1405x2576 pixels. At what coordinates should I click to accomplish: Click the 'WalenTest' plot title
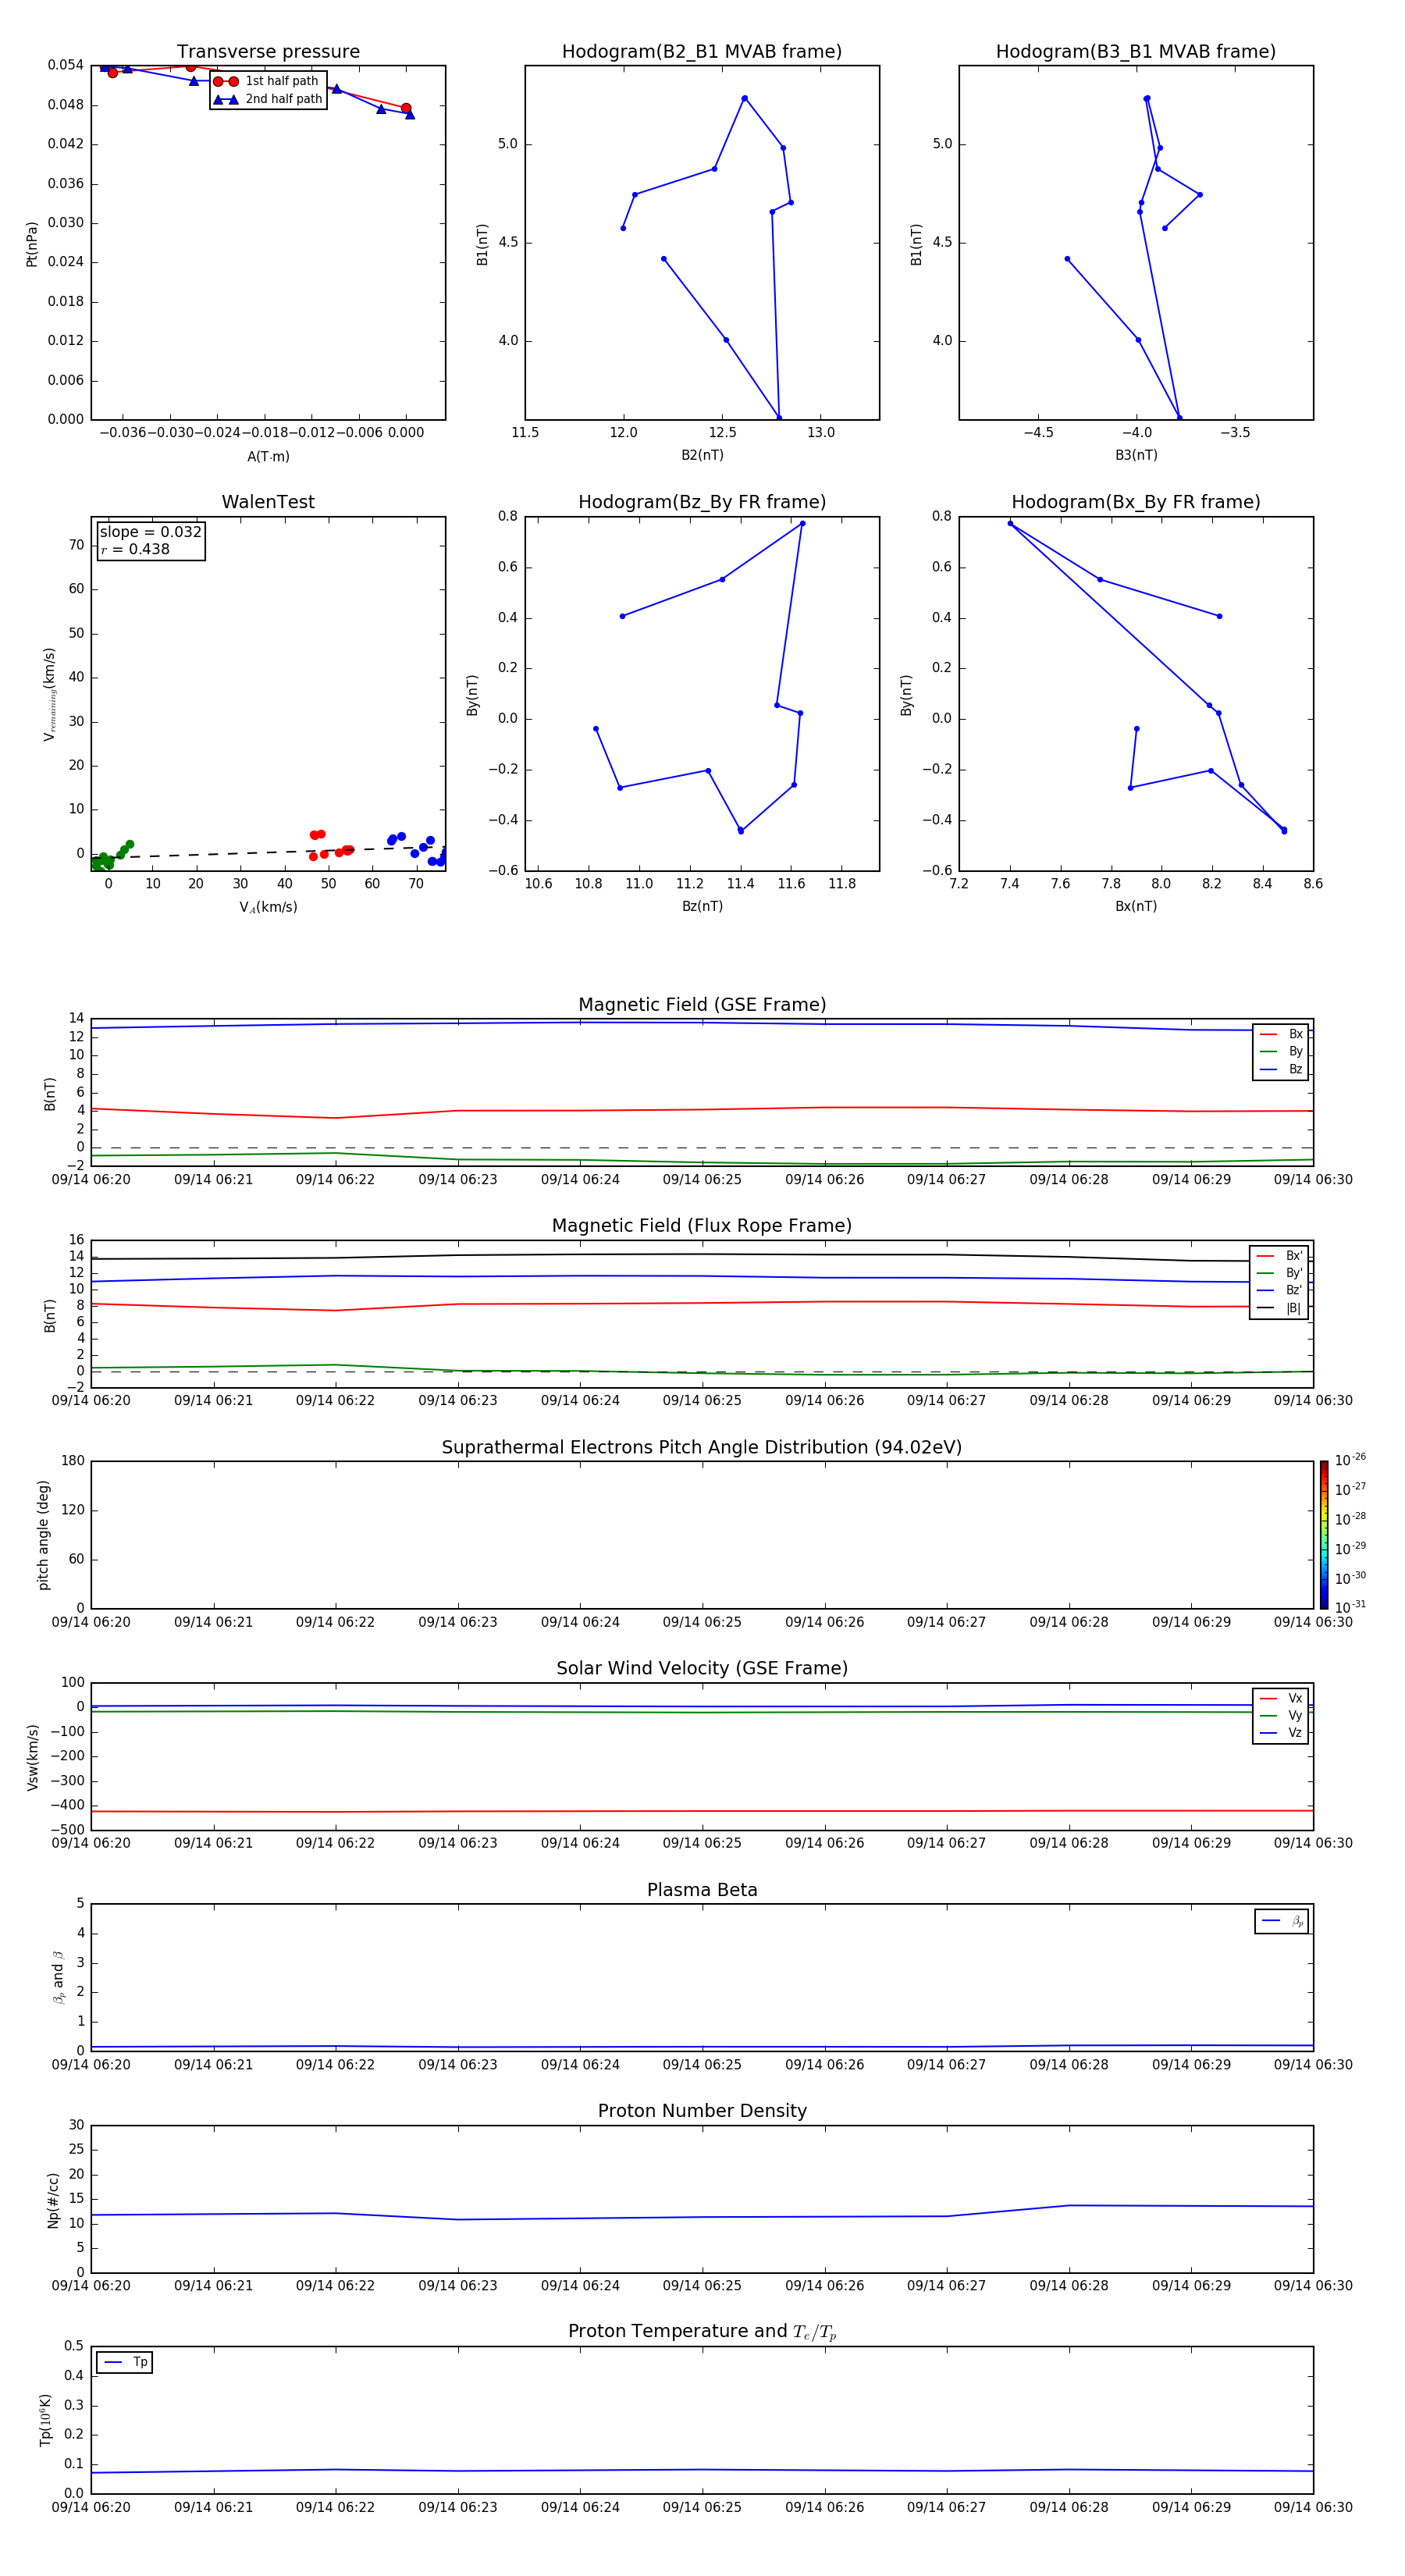coord(268,502)
